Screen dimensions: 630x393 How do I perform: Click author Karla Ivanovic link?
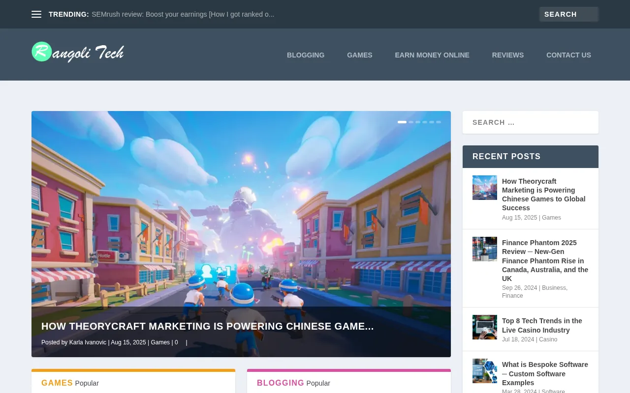(x=88, y=342)
